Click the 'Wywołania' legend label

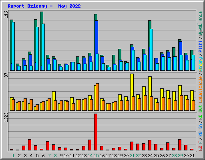pos(200,24)
